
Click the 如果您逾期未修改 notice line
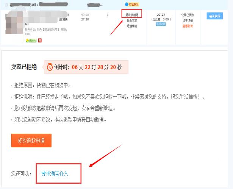pyautogui.click(x=60, y=119)
